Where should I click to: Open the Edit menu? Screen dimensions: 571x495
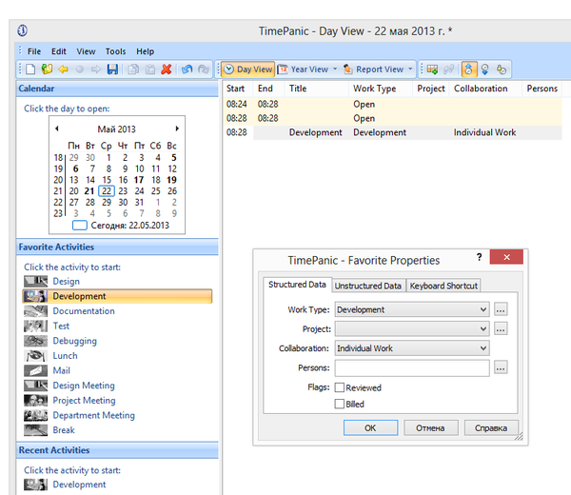59,51
